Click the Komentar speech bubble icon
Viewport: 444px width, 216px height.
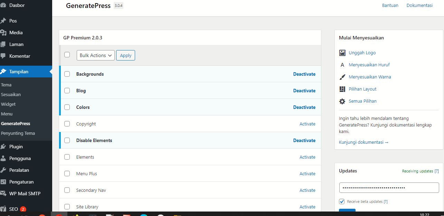(3, 56)
